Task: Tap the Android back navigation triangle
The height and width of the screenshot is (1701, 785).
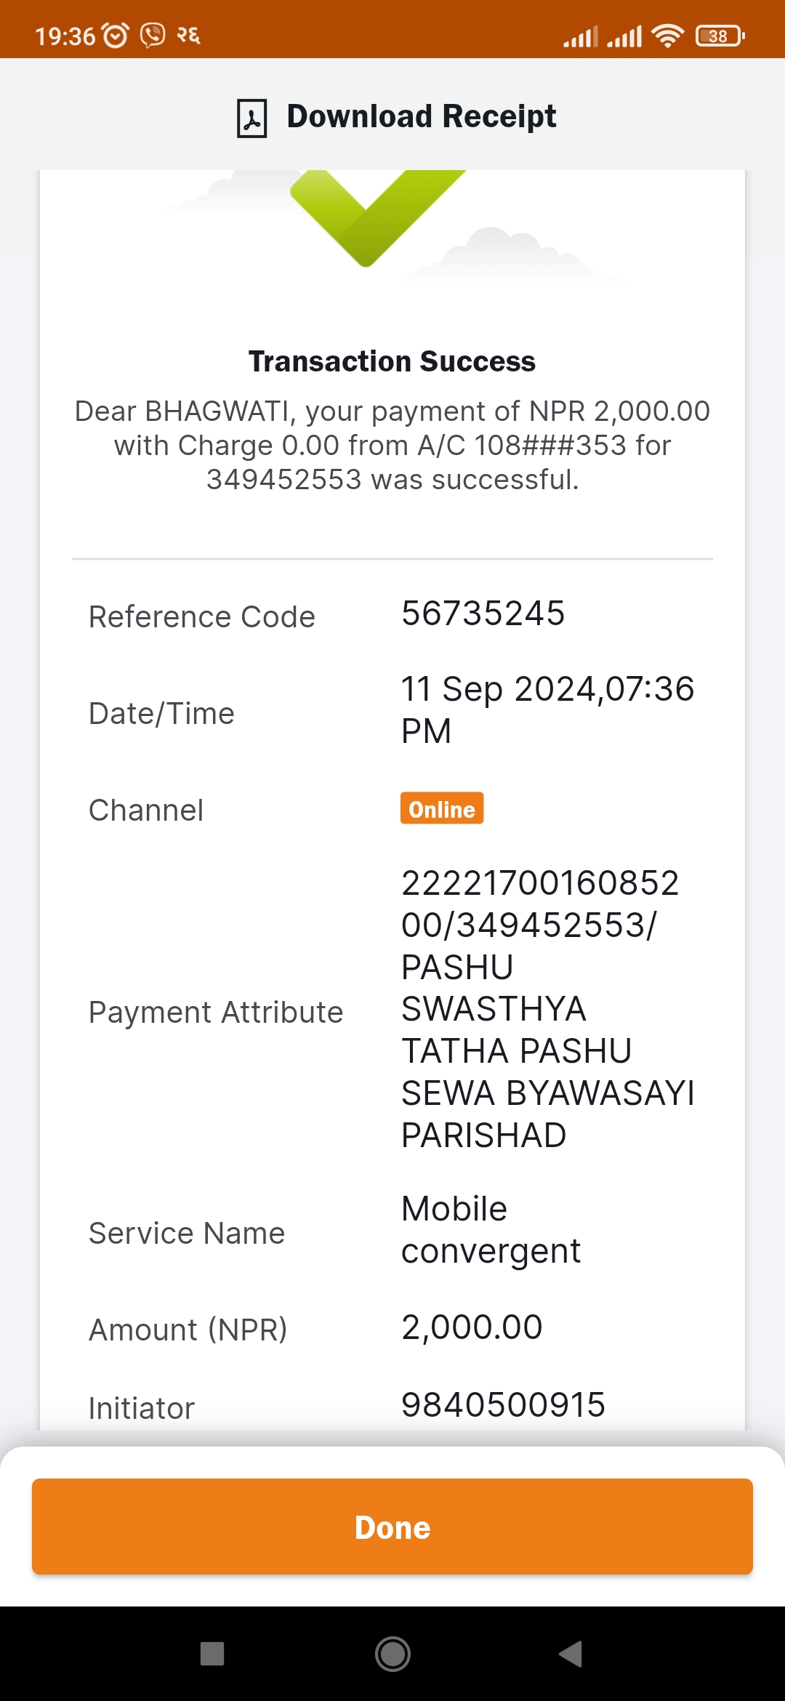Action: pyautogui.click(x=571, y=1654)
